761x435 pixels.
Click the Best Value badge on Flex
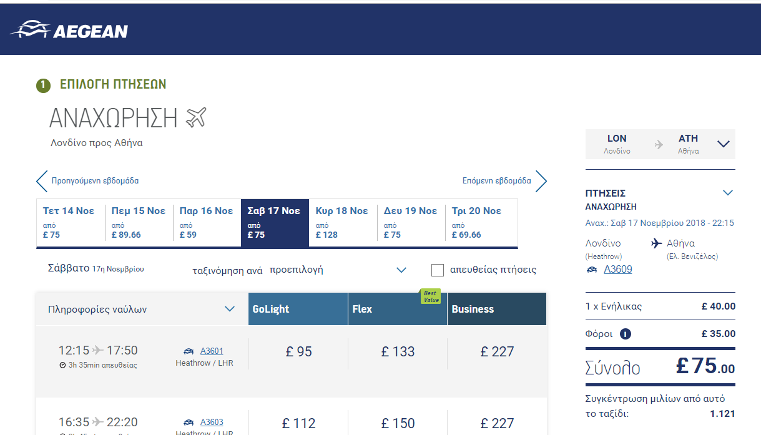pyautogui.click(x=430, y=296)
